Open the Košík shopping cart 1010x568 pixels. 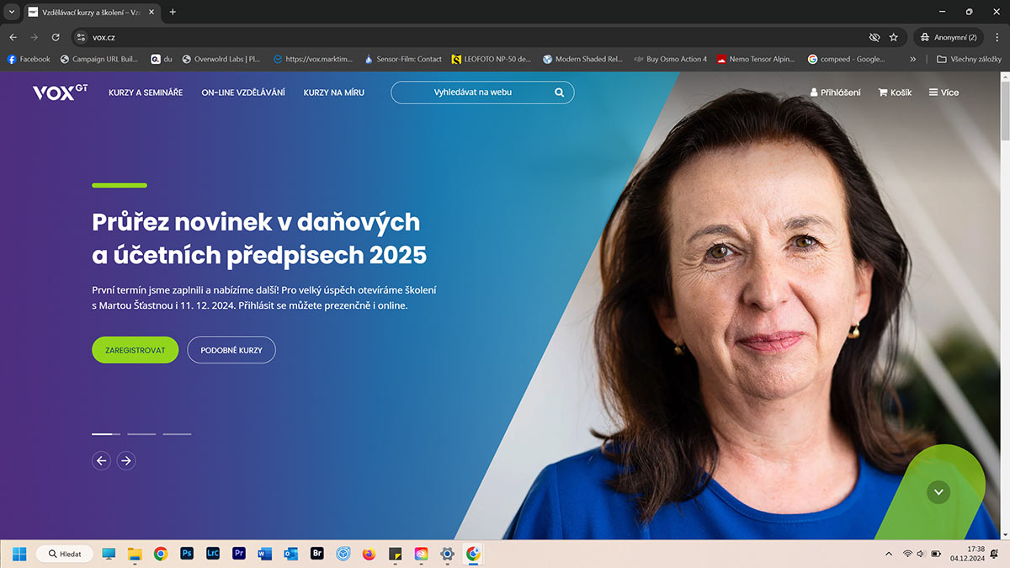895,93
